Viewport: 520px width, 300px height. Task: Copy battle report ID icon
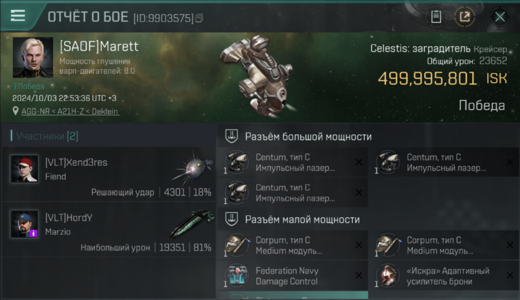pos(199,18)
